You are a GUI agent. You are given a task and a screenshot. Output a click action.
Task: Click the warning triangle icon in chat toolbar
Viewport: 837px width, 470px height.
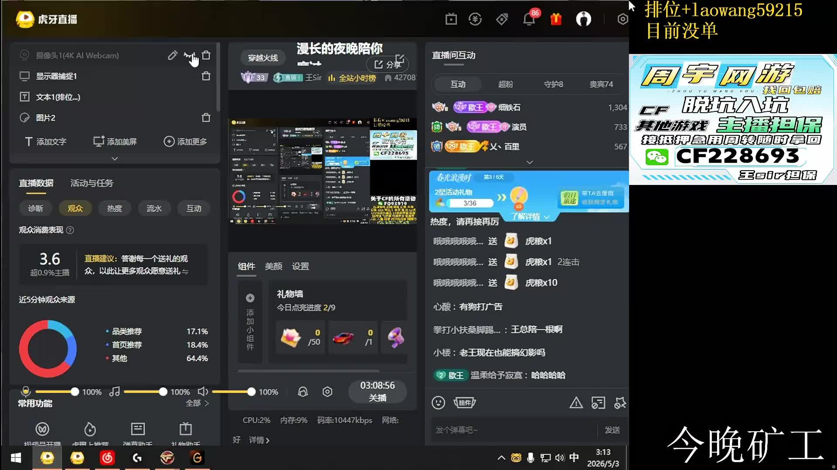(x=576, y=403)
